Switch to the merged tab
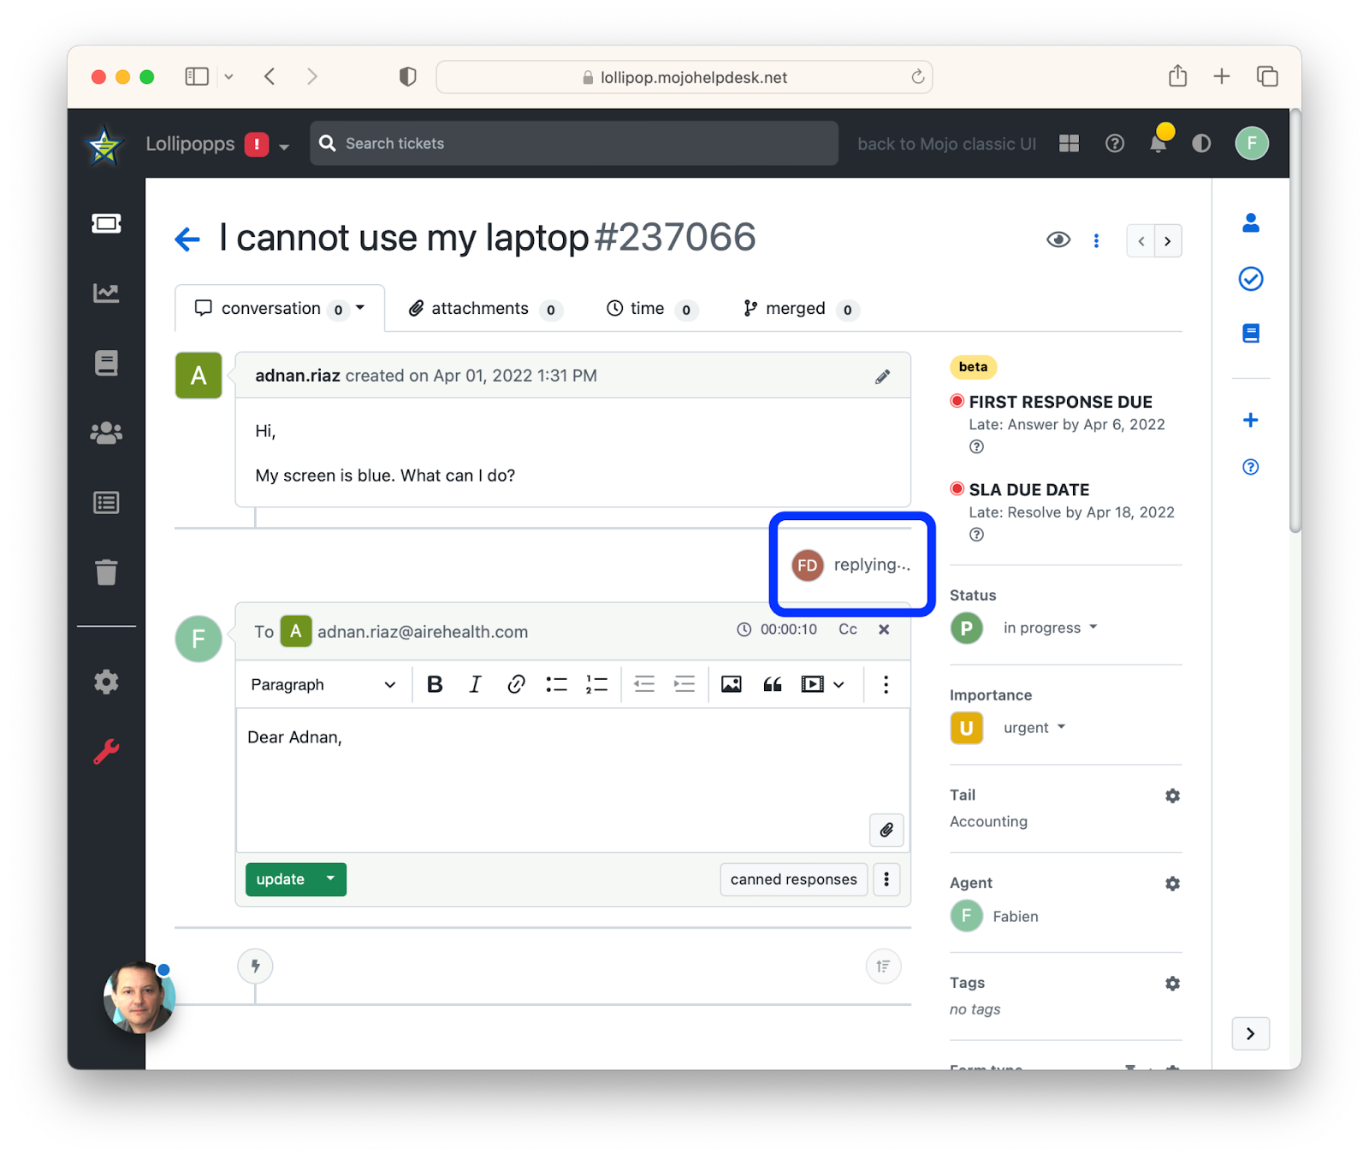This screenshot has height=1159, width=1369. coord(801,309)
